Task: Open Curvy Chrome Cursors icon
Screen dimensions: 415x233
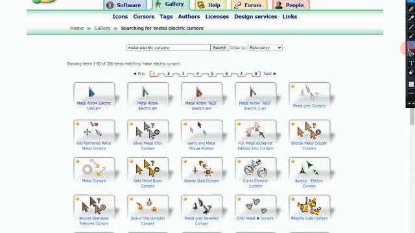Action: (x=255, y=168)
